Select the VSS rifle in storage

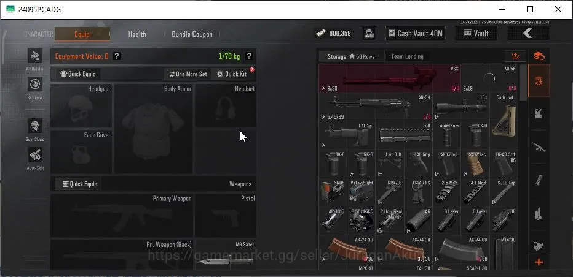[390, 78]
